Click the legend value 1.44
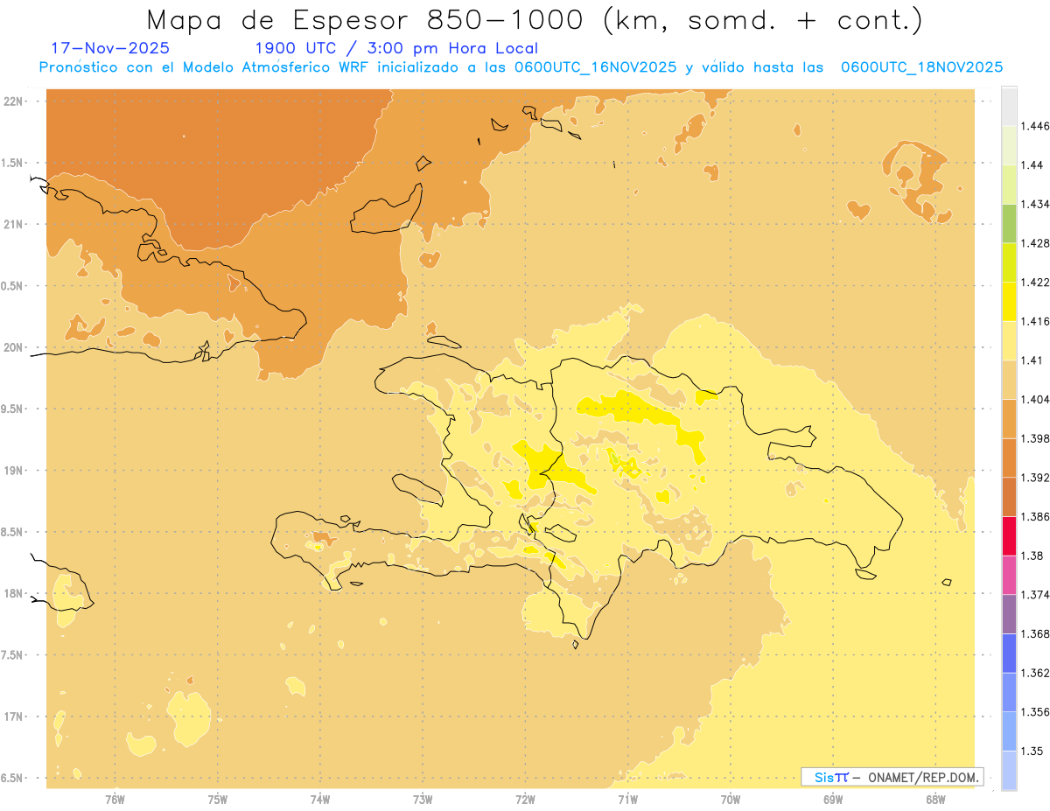1050x811 pixels. point(1032,164)
